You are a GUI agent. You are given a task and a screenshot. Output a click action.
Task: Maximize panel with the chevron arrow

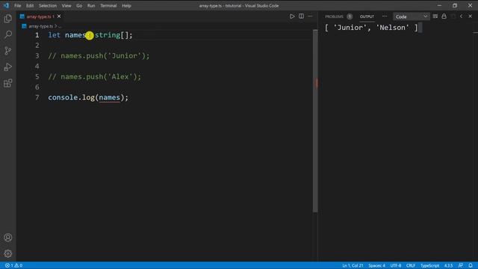click(x=462, y=16)
